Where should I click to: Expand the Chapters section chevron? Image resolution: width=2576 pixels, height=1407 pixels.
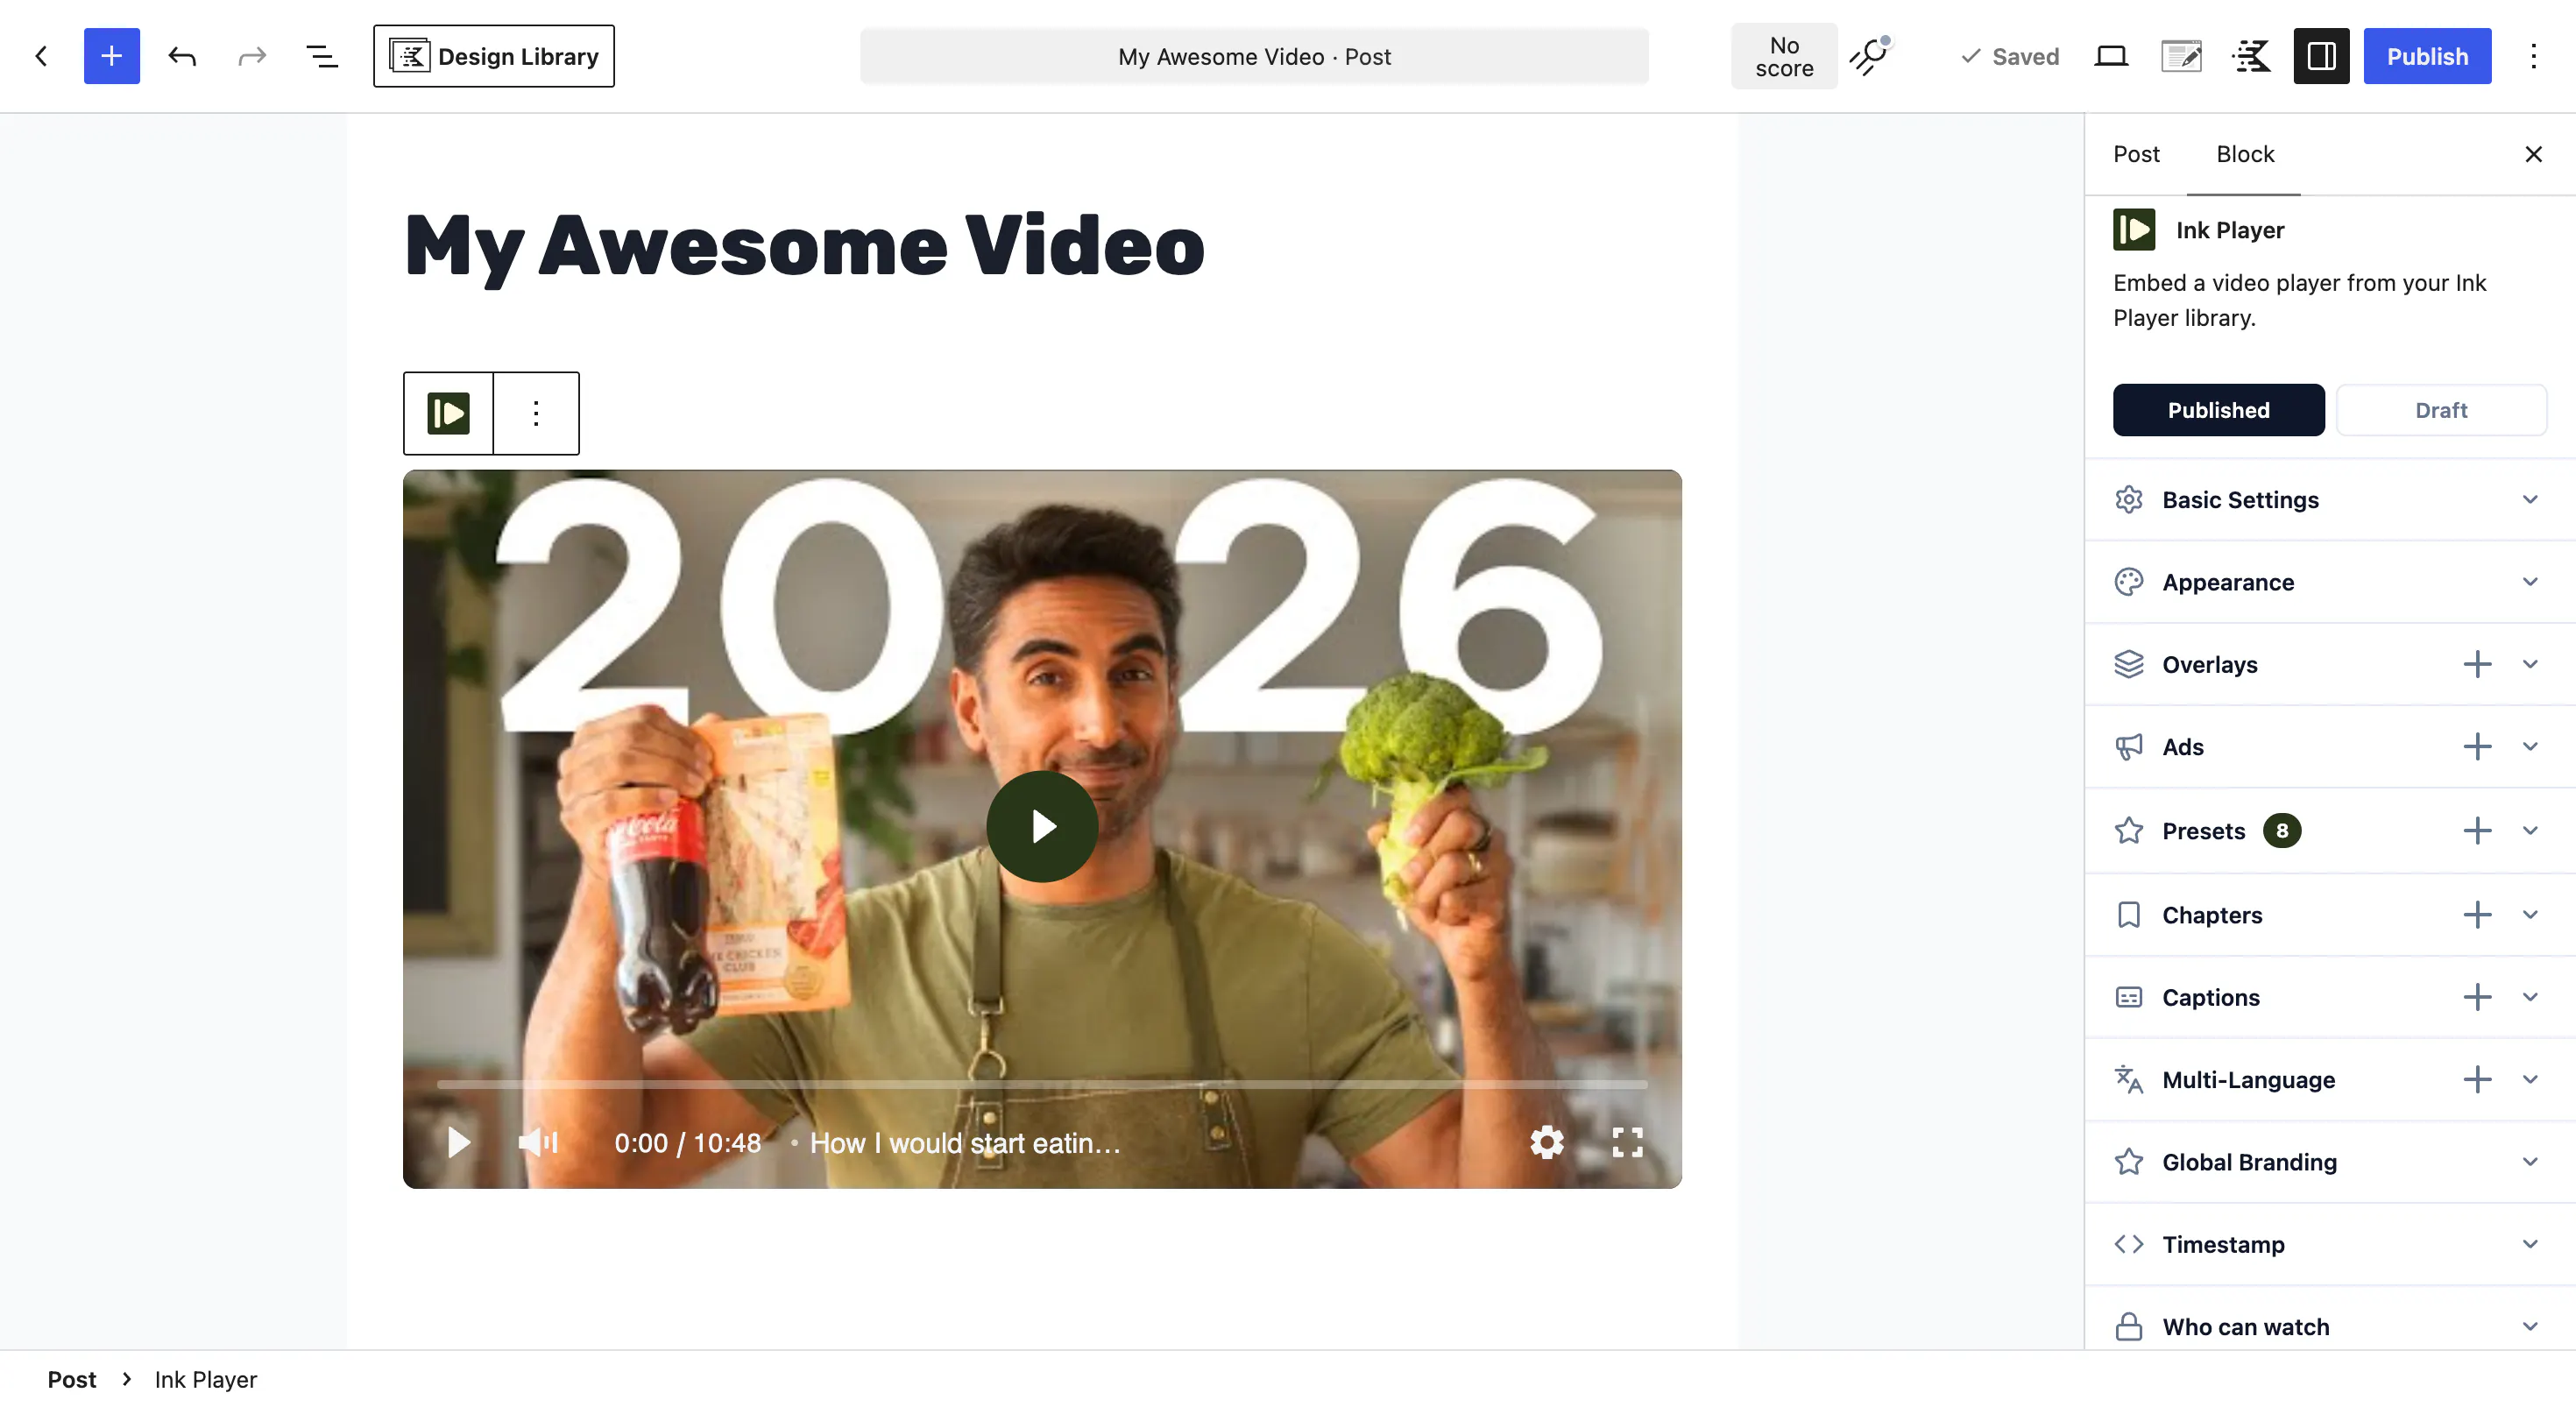(2530, 914)
